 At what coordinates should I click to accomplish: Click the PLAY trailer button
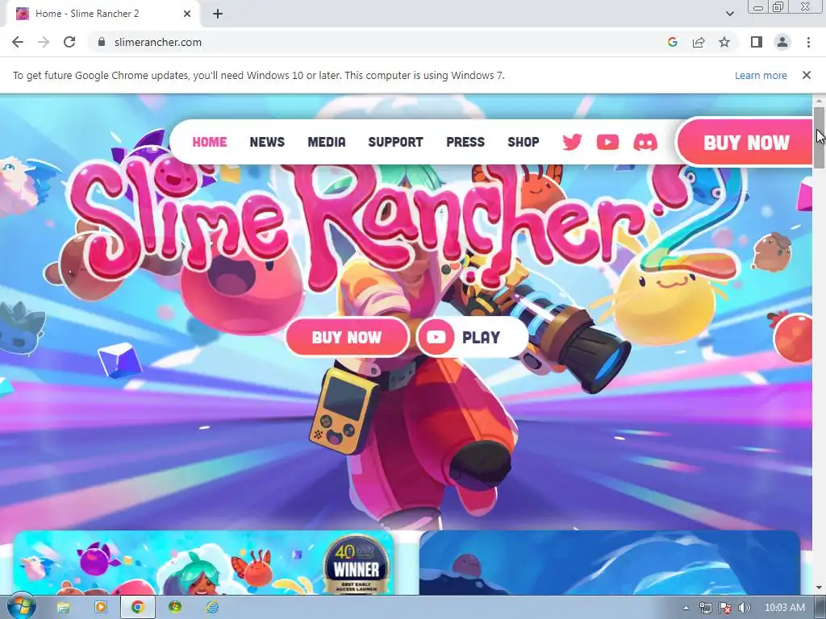473,337
